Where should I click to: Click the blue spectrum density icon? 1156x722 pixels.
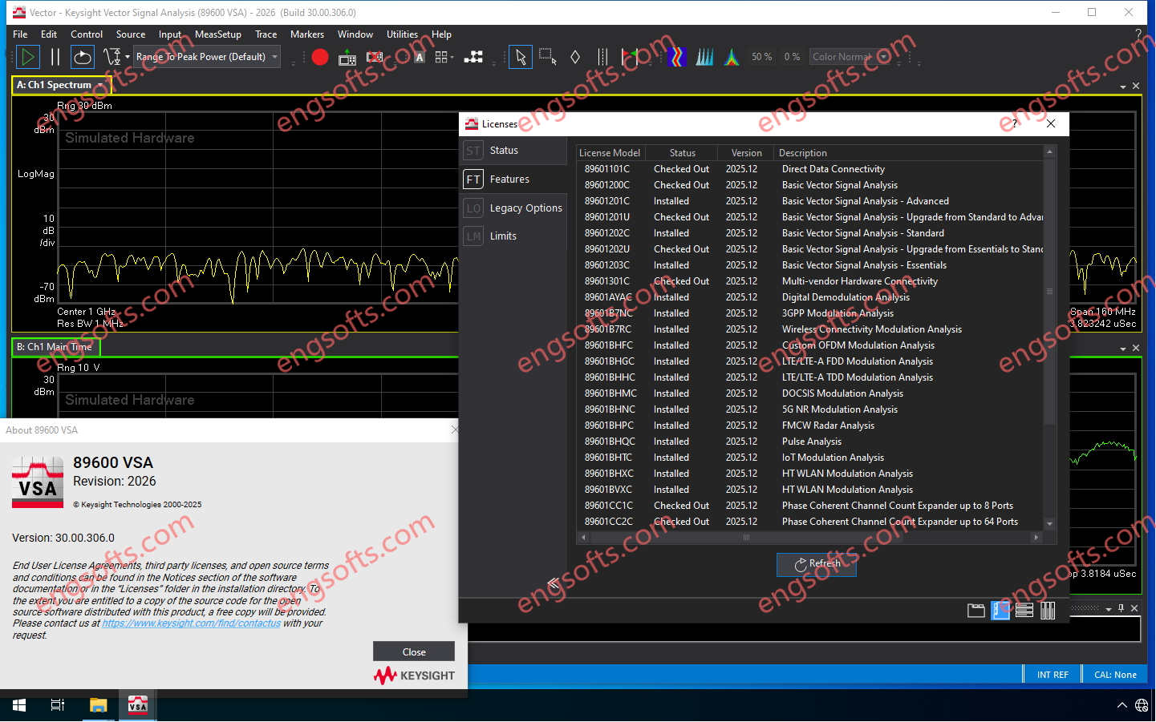704,56
